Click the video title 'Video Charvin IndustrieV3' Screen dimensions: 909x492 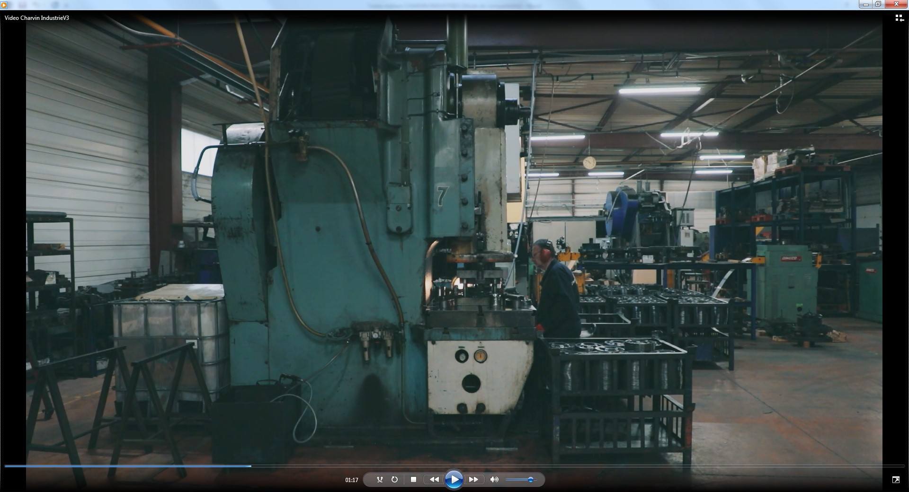(x=37, y=18)
